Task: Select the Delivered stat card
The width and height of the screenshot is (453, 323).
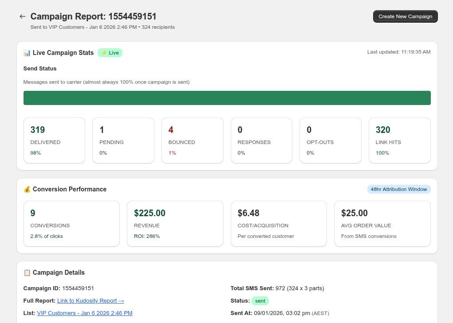Action: 54,140
